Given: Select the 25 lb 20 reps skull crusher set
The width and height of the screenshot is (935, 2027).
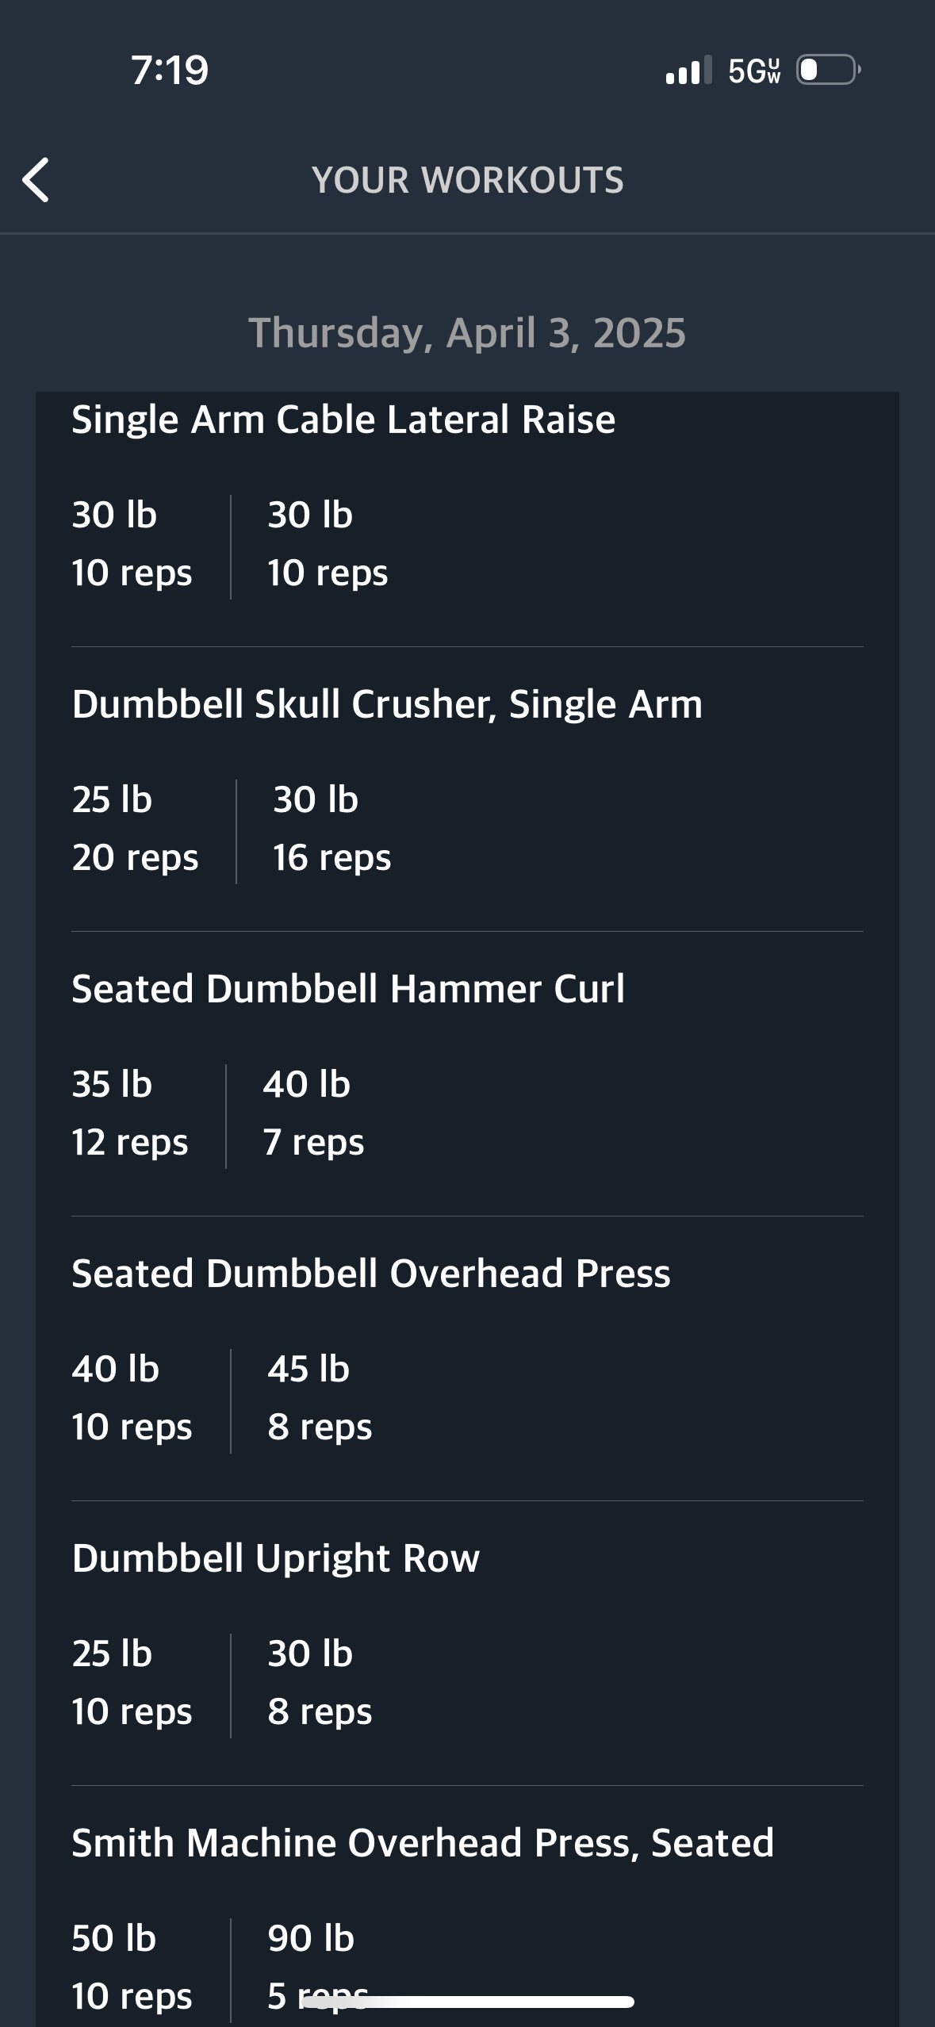Looking at the screenshot, I should tap(135, 829).
